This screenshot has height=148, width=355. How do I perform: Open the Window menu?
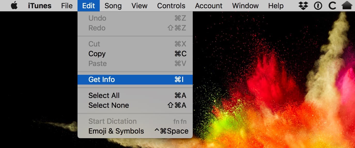pyautogui.click(x=245, y=6)
